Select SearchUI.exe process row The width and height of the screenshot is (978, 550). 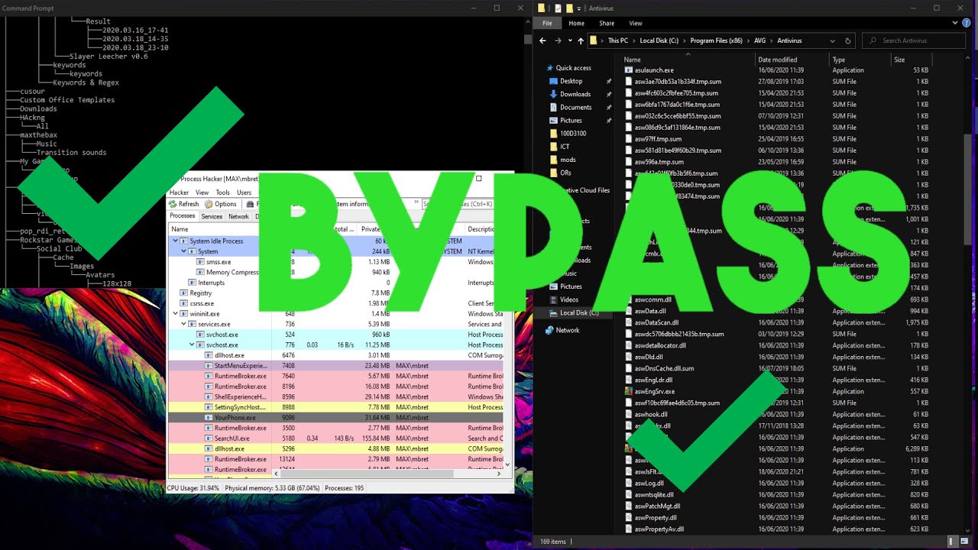tap(335, 438)
